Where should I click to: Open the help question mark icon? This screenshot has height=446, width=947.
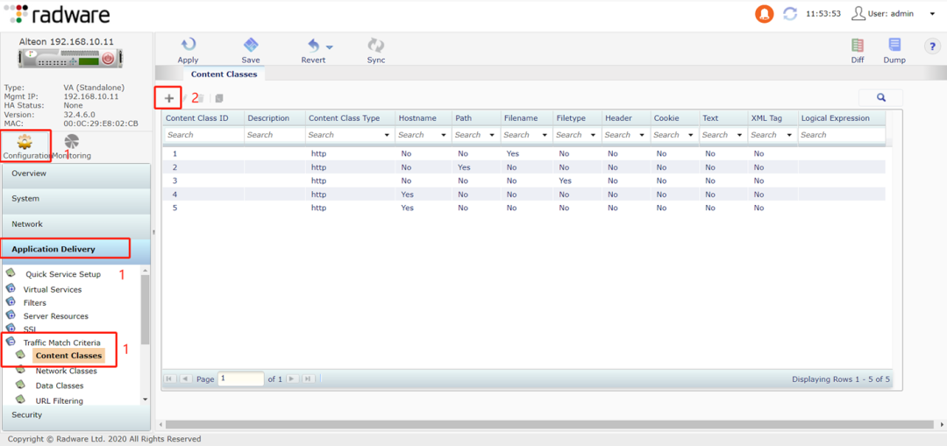click(931, 46)
